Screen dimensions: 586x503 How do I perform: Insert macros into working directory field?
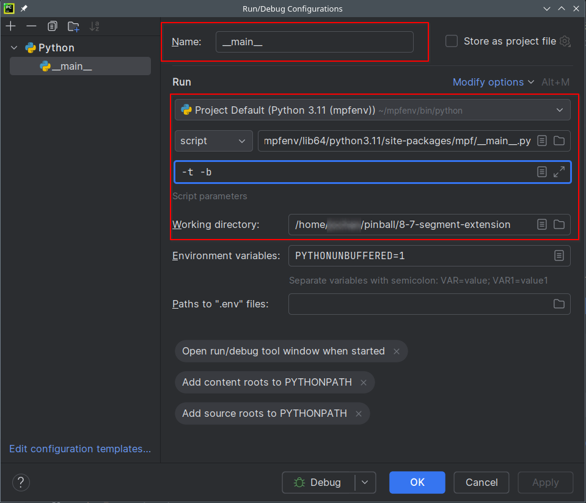pos(541,224)
